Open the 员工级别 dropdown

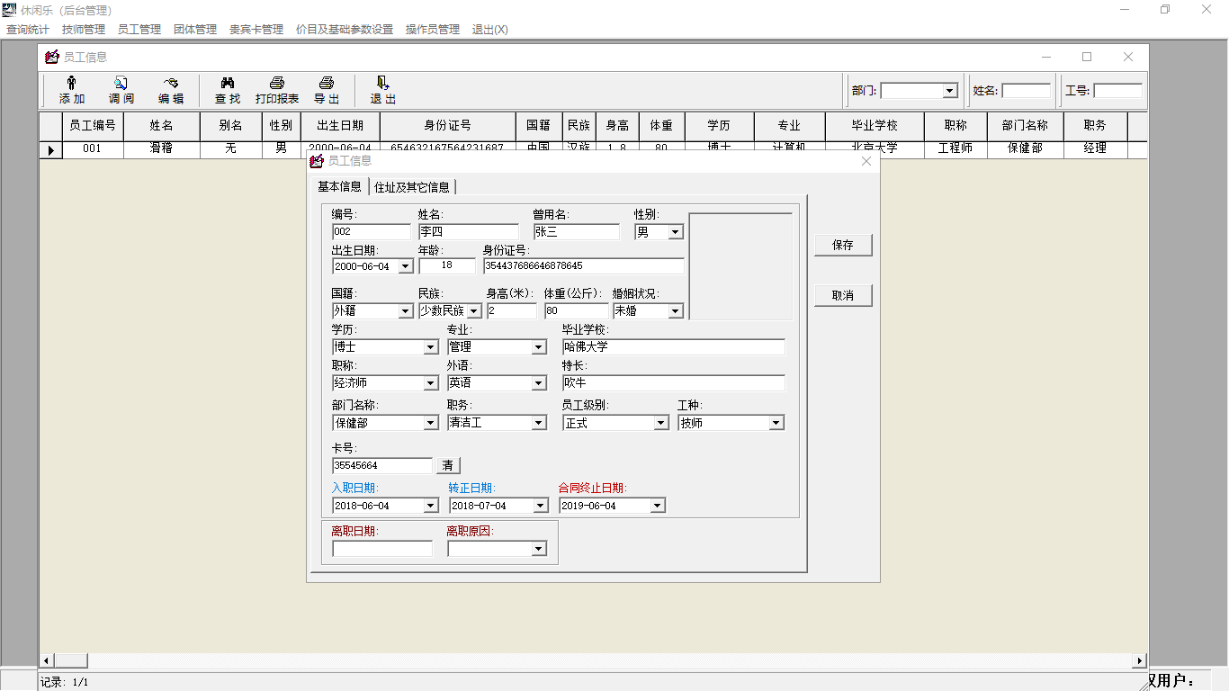tap(661, 423)
